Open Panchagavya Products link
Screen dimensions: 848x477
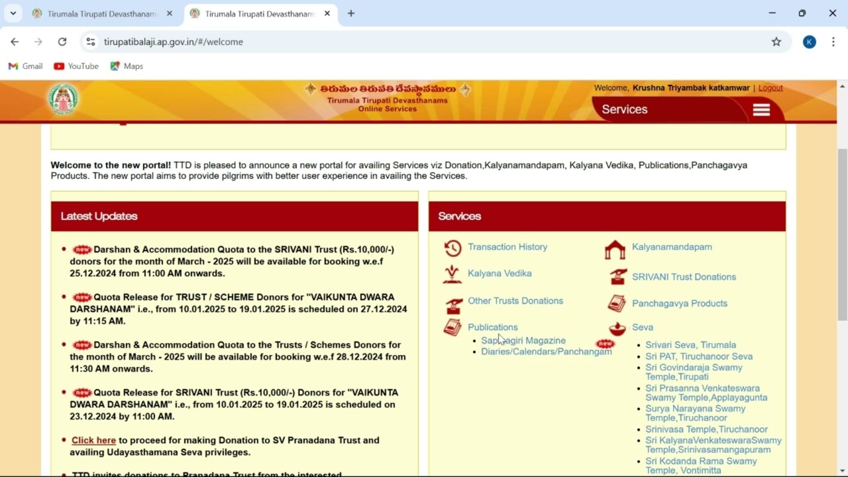tap(680, 303)
